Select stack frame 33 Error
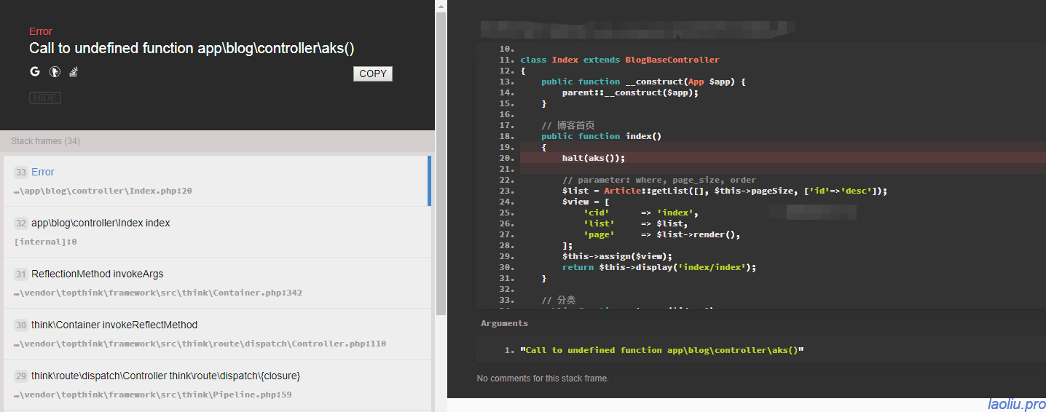Viewport: 1046px width, 412px height. (x=43, y=173)
